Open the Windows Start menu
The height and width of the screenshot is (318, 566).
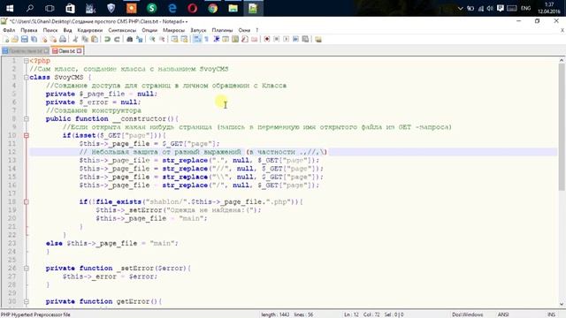click(x=10, y=8)
